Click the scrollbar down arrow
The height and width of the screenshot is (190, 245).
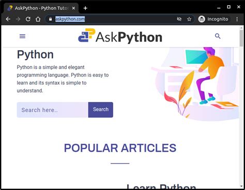click(241, 186)
